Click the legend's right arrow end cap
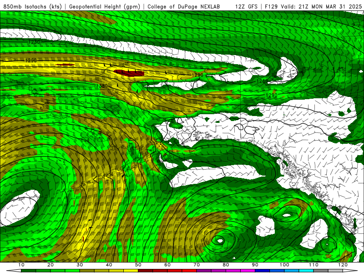Image resolution: width=364 pixels, height=273 pixels. 350,271
